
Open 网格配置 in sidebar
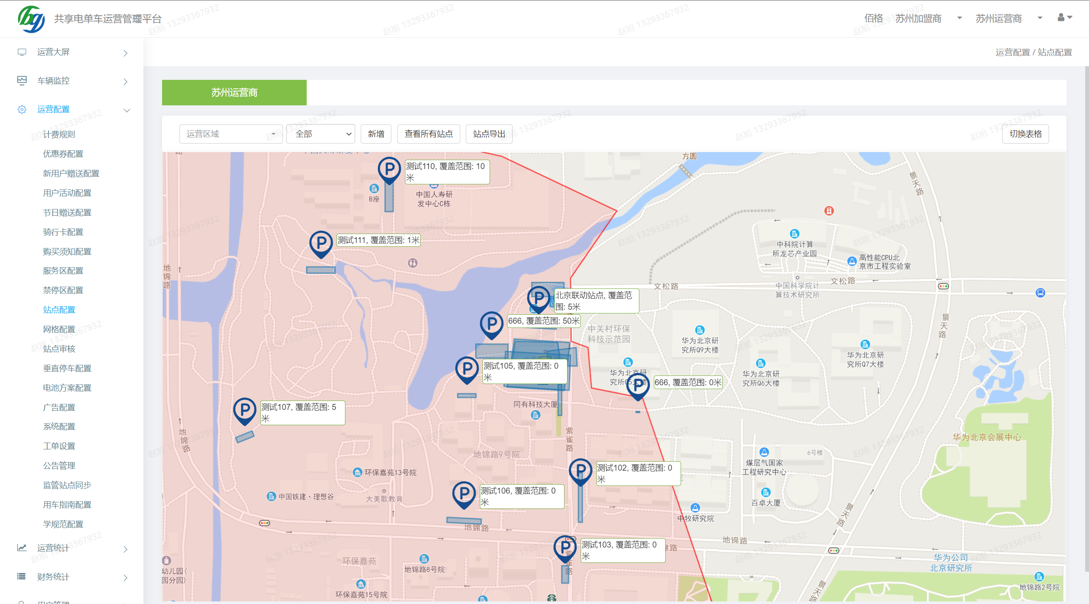[59, 329]
